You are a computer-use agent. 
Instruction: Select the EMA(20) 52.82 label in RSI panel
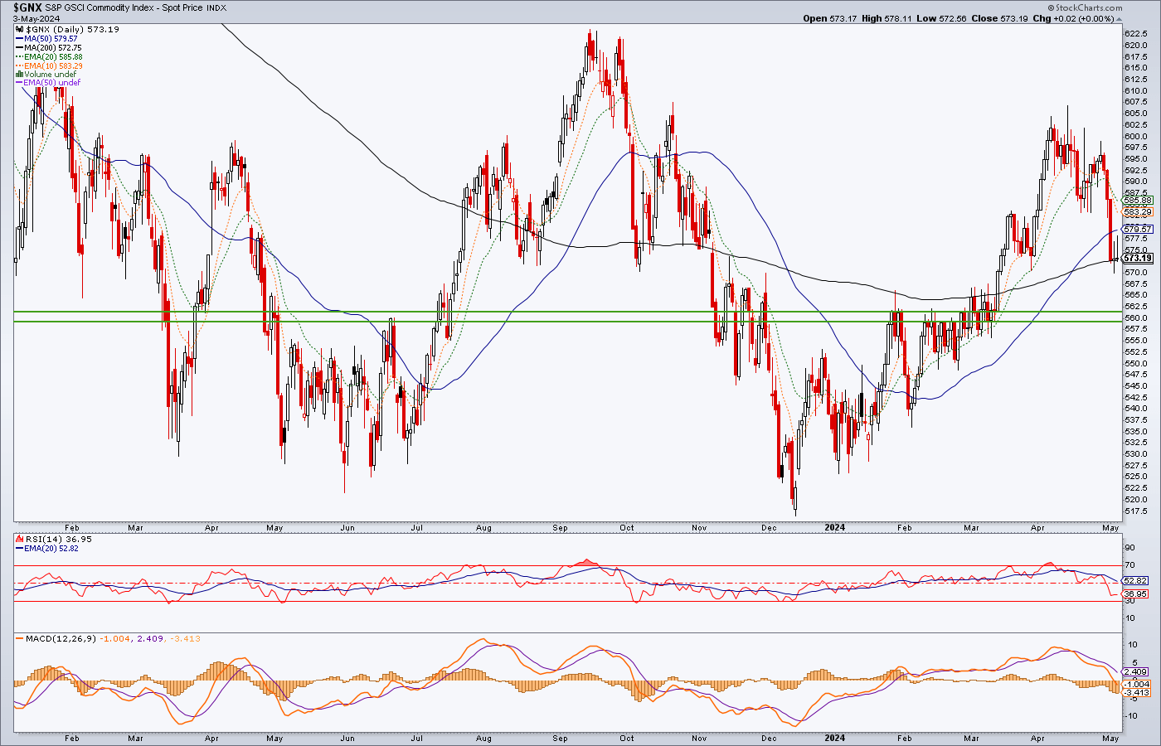click(x=51, y=548)
